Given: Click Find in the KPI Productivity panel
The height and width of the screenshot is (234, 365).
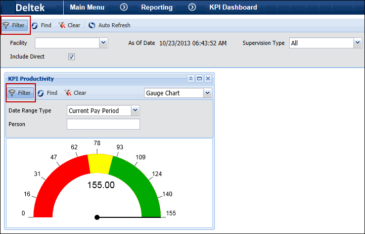Looking at the screenshot, I should coord(47,93).
